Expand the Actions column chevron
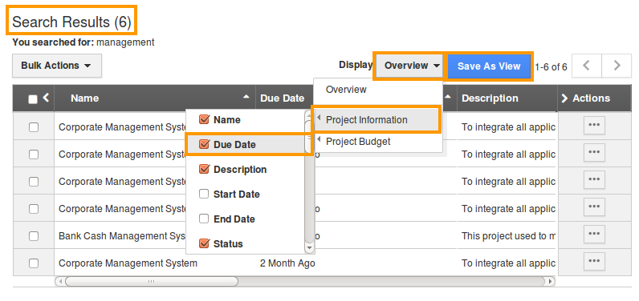Screen dimensions: 639x301 (x=564, y=98)
